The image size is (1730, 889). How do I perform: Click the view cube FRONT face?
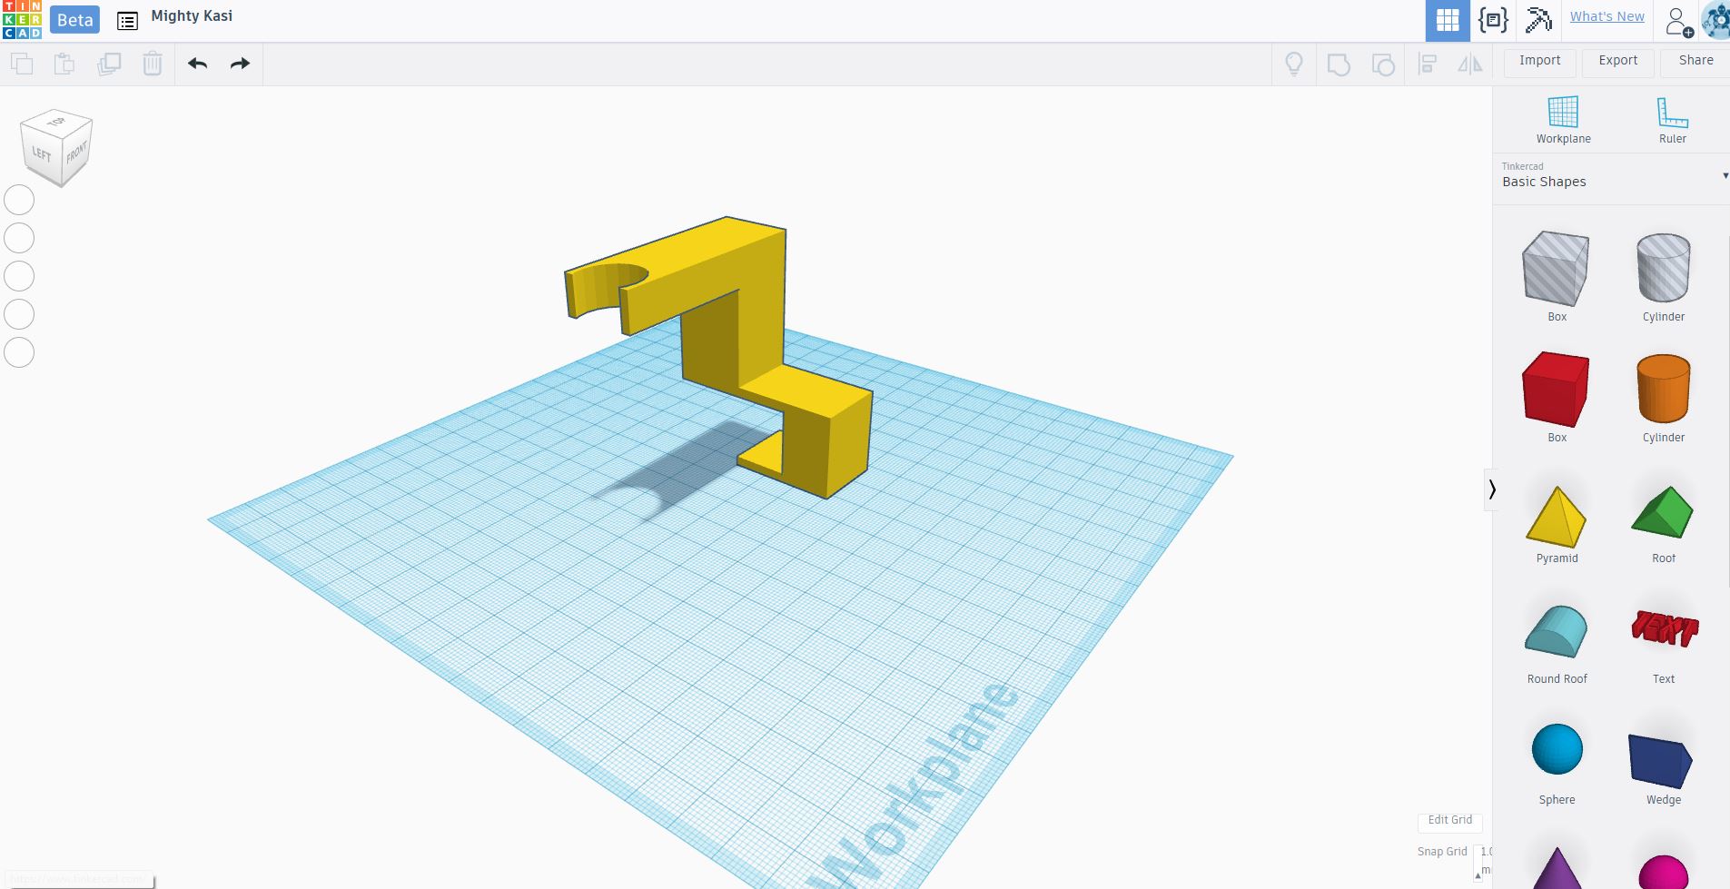click(77, 152)
